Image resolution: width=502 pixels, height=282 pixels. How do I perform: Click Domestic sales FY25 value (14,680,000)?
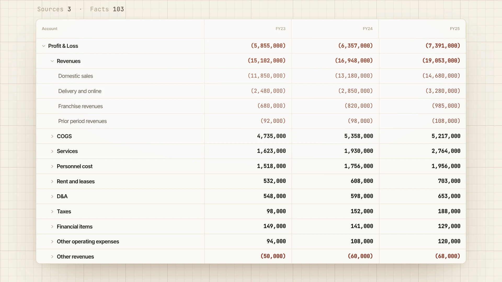point(441,76)
